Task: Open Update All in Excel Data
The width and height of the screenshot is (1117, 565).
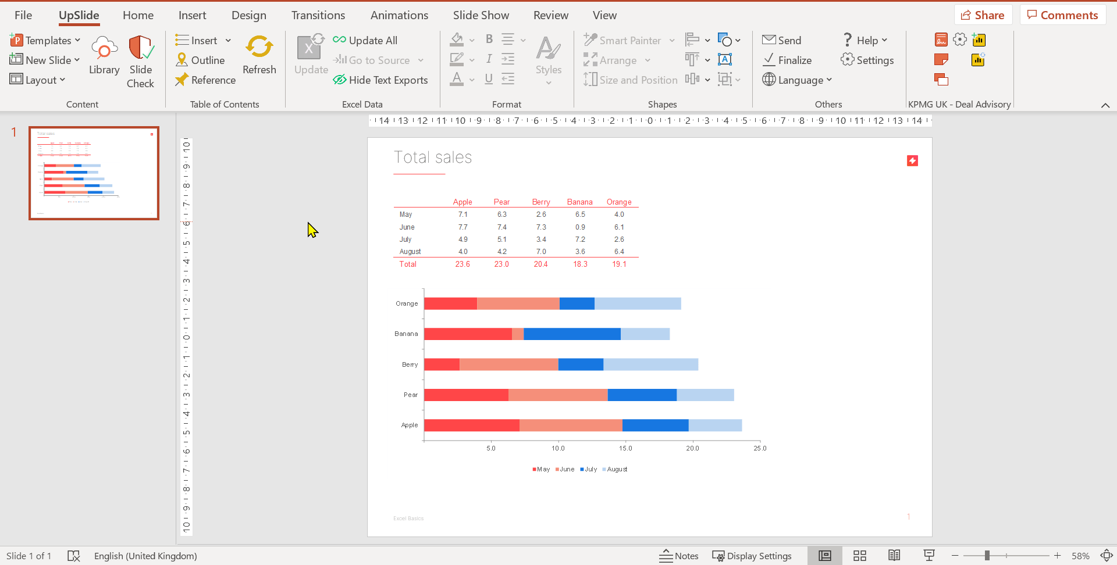Action: pyautogui.click(x=365, y=40)
